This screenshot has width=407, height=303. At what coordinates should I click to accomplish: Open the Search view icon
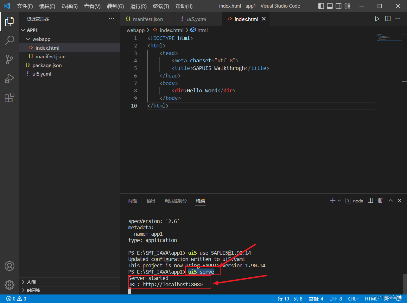click(10, 40)
